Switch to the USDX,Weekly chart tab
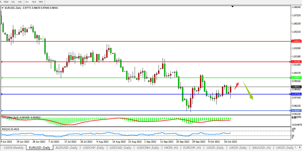Screen dimensions: 302x151 coord(14,148)
